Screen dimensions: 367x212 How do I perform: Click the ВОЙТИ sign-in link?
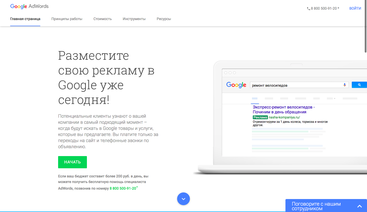(x=355, y=8)
